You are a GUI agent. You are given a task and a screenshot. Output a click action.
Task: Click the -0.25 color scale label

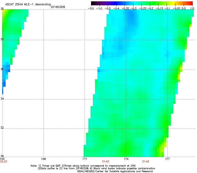coord(142,9)
